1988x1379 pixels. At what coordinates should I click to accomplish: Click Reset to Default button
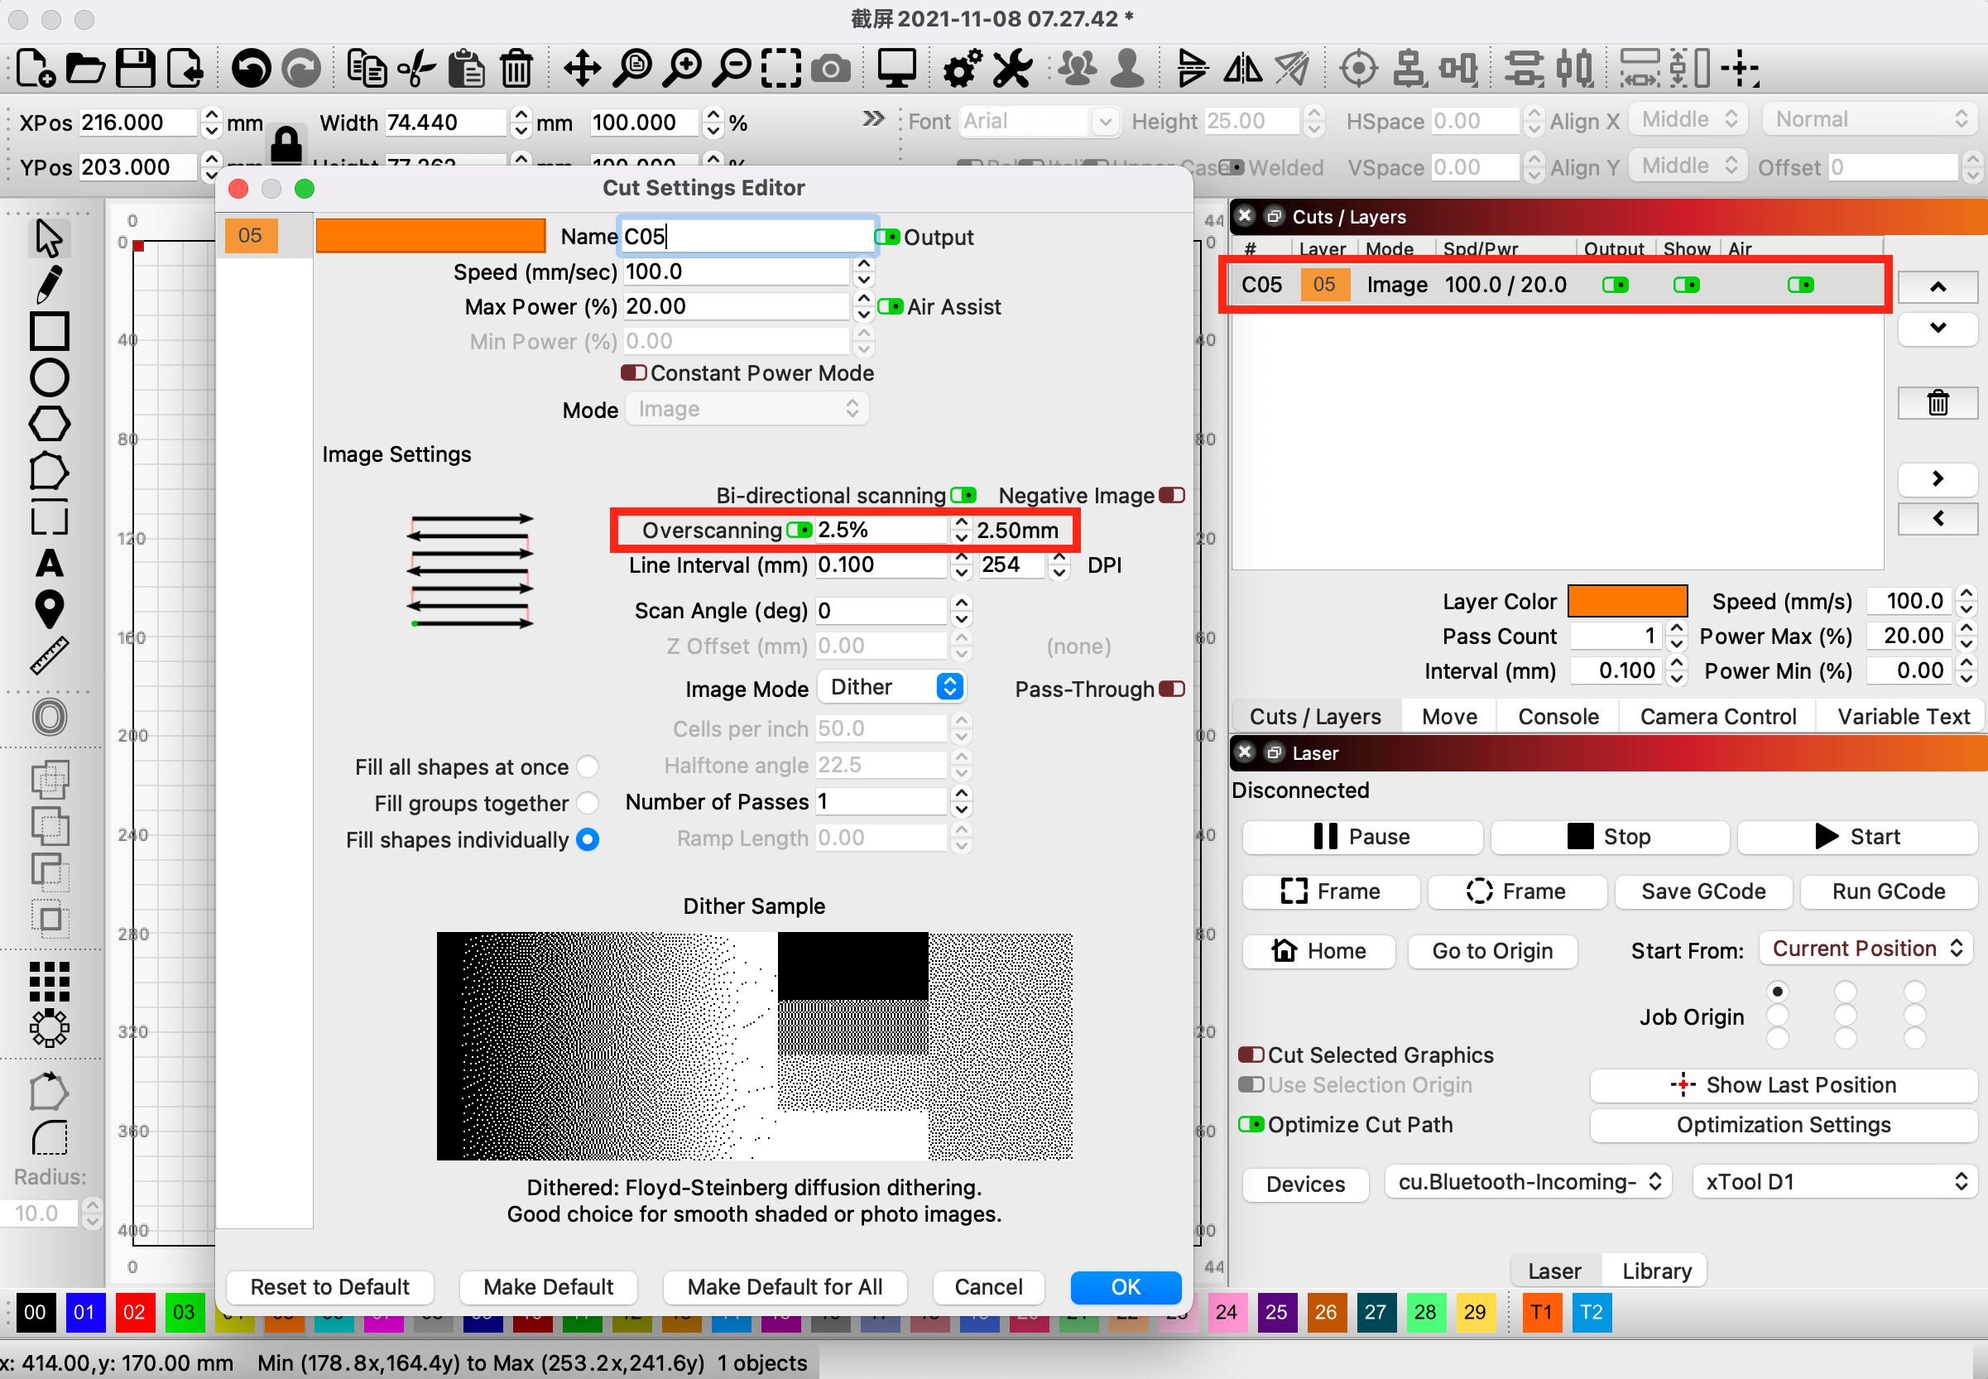point(329,1287)
